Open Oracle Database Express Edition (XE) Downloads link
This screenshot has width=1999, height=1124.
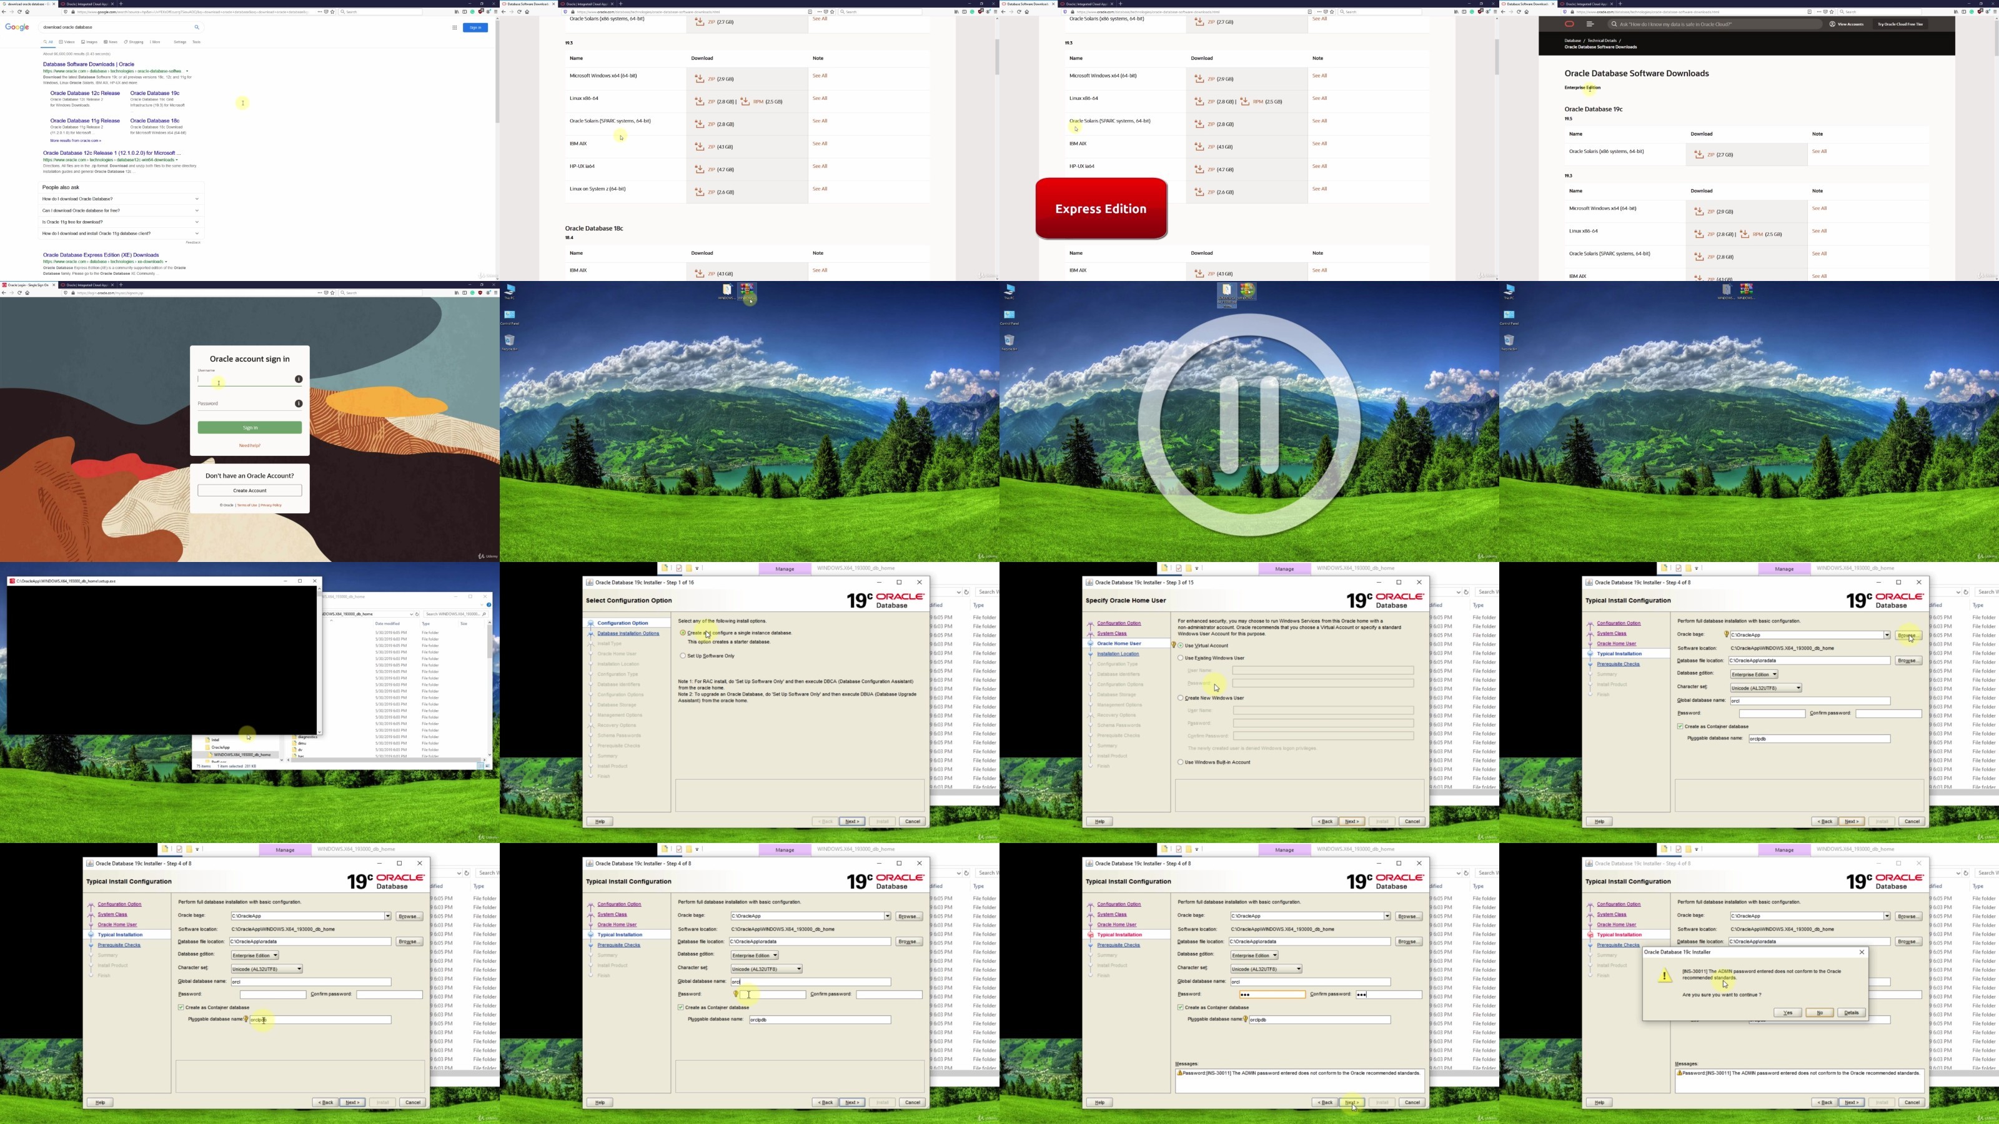click(x=101, y=254)
